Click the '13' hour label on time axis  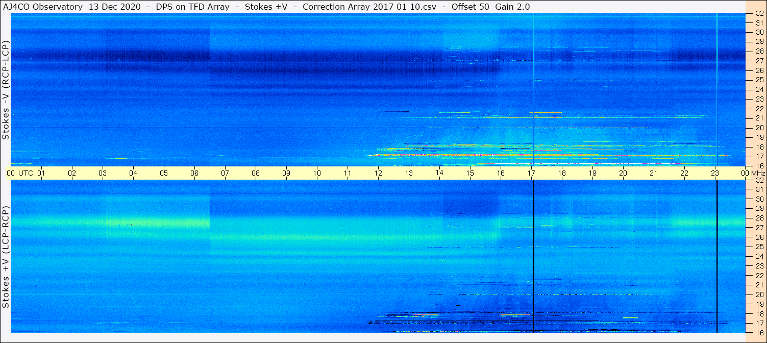click(x=409, y=173)
